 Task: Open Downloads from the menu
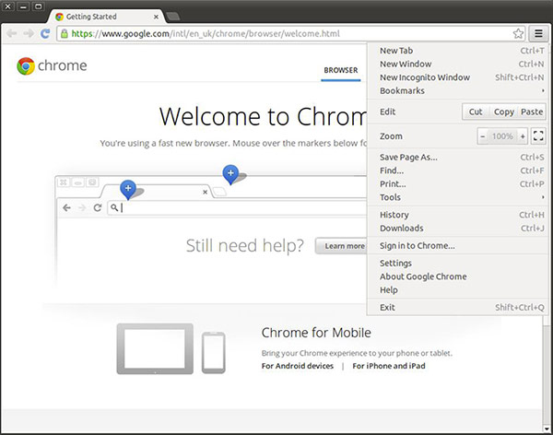(x=457, y=228)
